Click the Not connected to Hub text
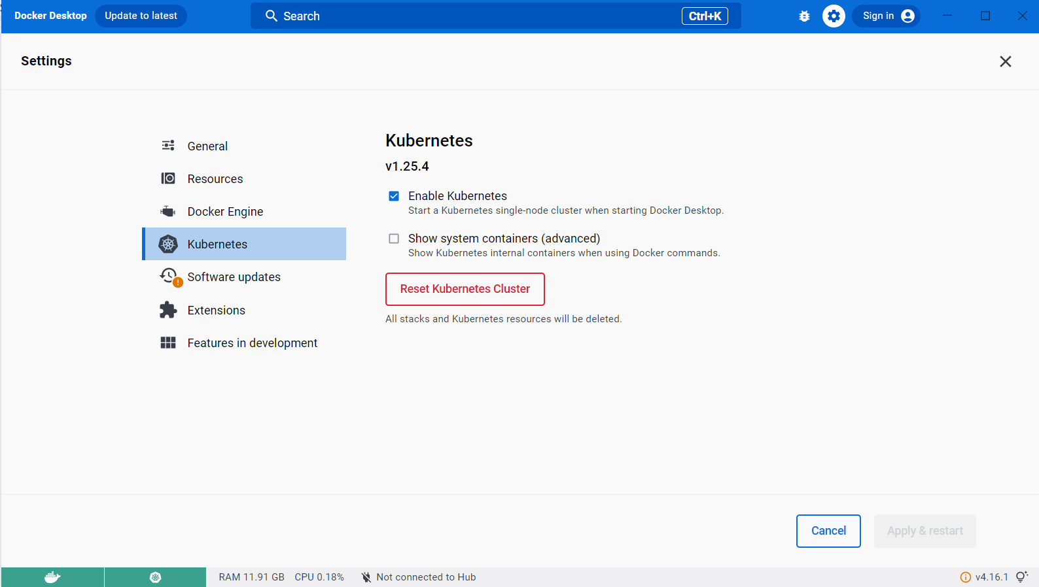 426,577
